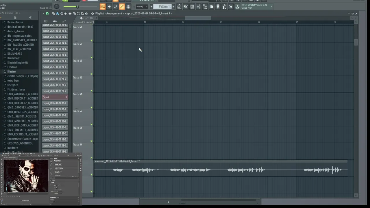The width and height of the screenshot is (370, 208).
Task: Toggle the Z-CROSS option
Action: click(x=83, y=22)
